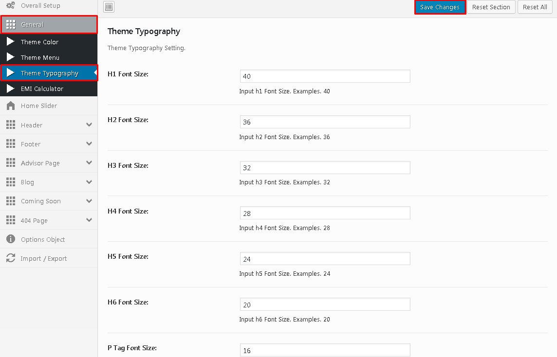The width and height of the screenshot is (557, 357).
Task: Open the Theme Menu submenu item
Action: click(x=40, y=57)
